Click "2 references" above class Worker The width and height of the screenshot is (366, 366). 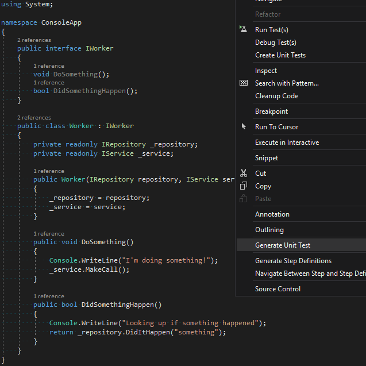34,118
